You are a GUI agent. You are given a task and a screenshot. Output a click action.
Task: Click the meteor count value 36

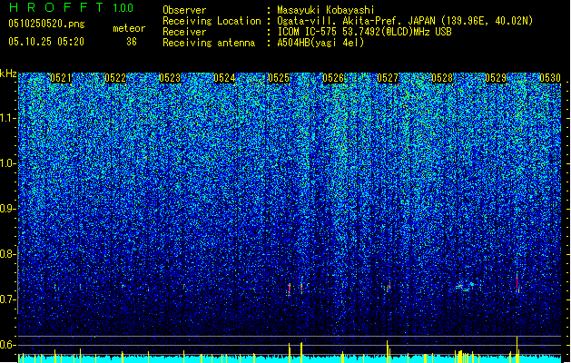click(132, 42)
